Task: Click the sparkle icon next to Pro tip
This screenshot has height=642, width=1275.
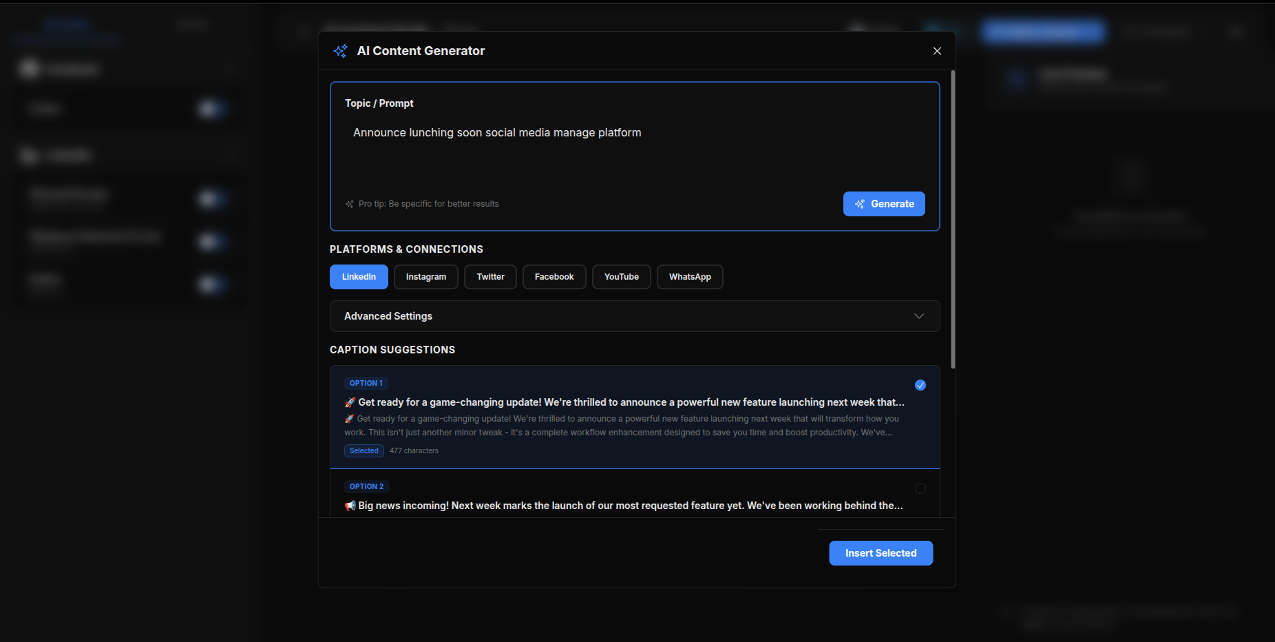Action: tap(350, 204)
